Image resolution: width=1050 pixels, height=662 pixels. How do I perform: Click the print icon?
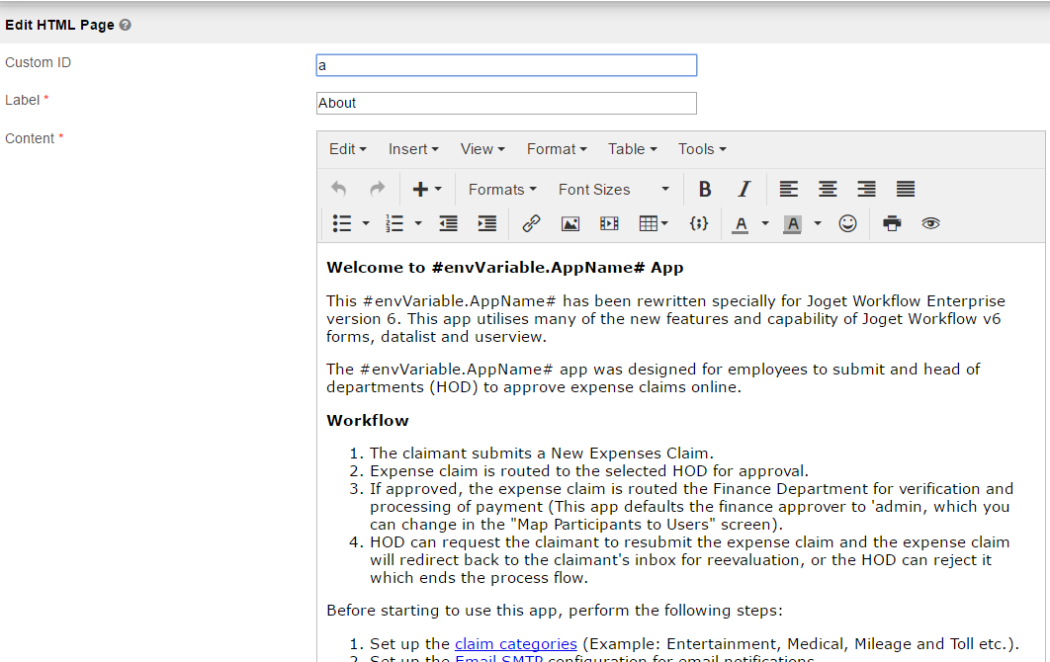tap(892, 223)
